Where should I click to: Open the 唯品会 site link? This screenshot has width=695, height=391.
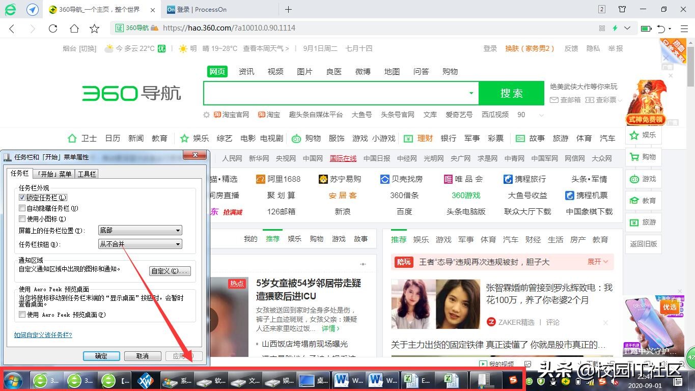(x=463, y=179)
